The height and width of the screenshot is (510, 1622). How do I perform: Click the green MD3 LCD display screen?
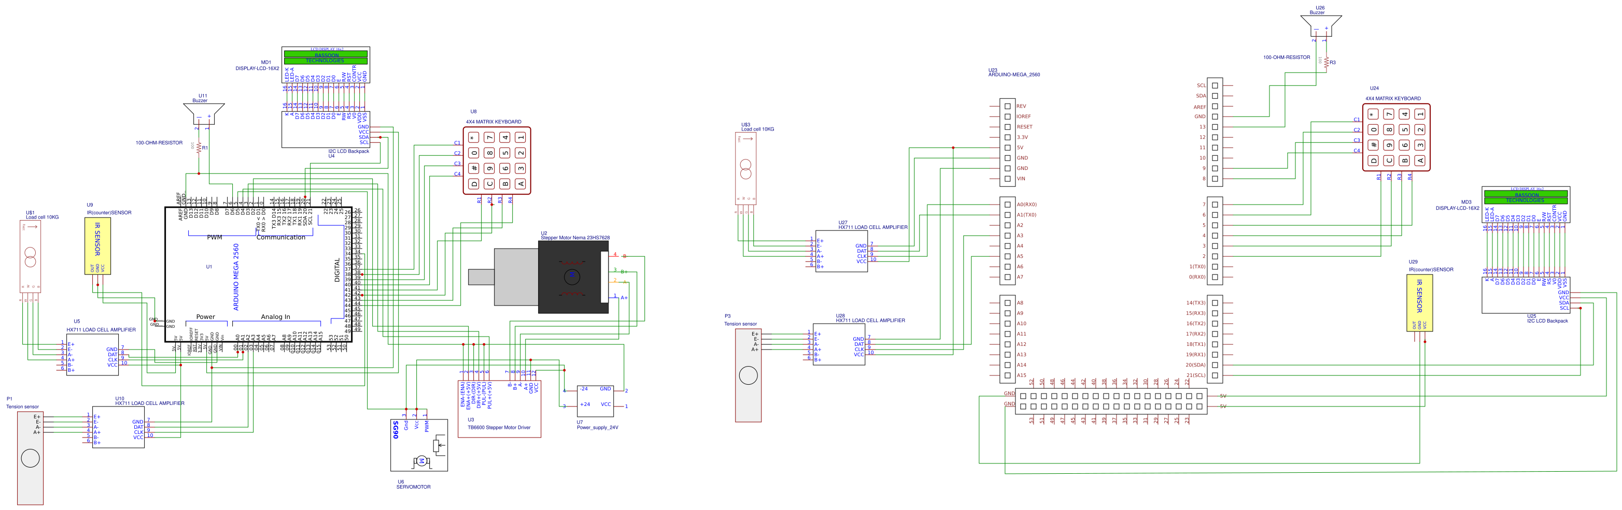(x=1525, y=197)
